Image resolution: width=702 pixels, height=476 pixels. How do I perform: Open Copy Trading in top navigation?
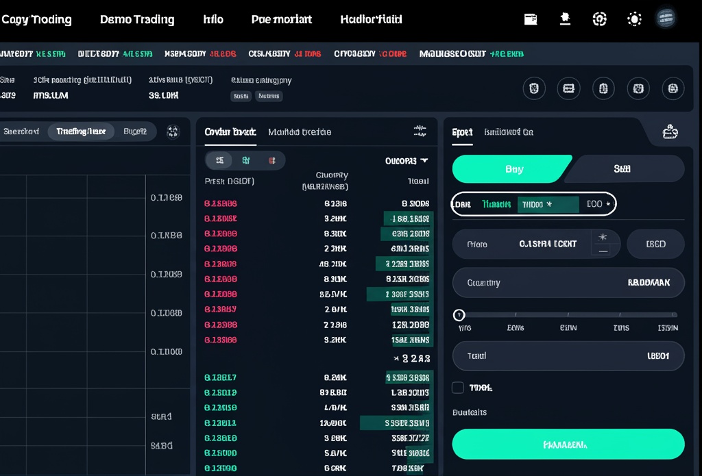pos(37,20)
